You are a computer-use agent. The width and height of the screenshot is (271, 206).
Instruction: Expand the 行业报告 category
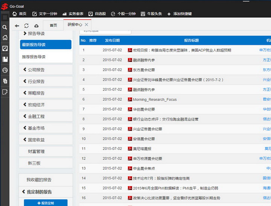click(x=46, y=81)
